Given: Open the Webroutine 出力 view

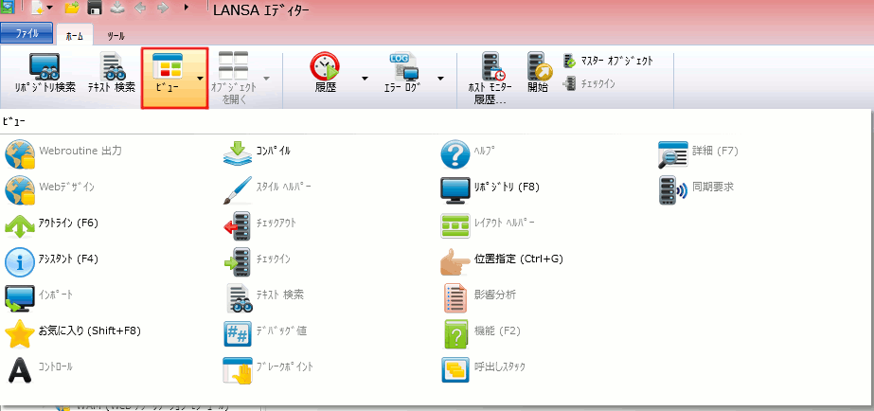Looking at the screenshot, I should pyautogui.click(x=63, y=152).
